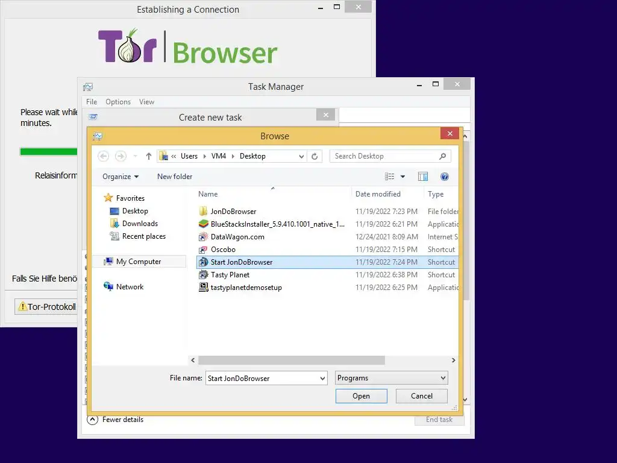
Task: Click the My Computer icon
Action: tap(108, 262)
